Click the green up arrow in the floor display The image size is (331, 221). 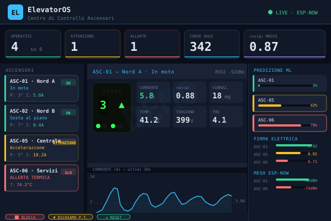click(x=121, y=105)
